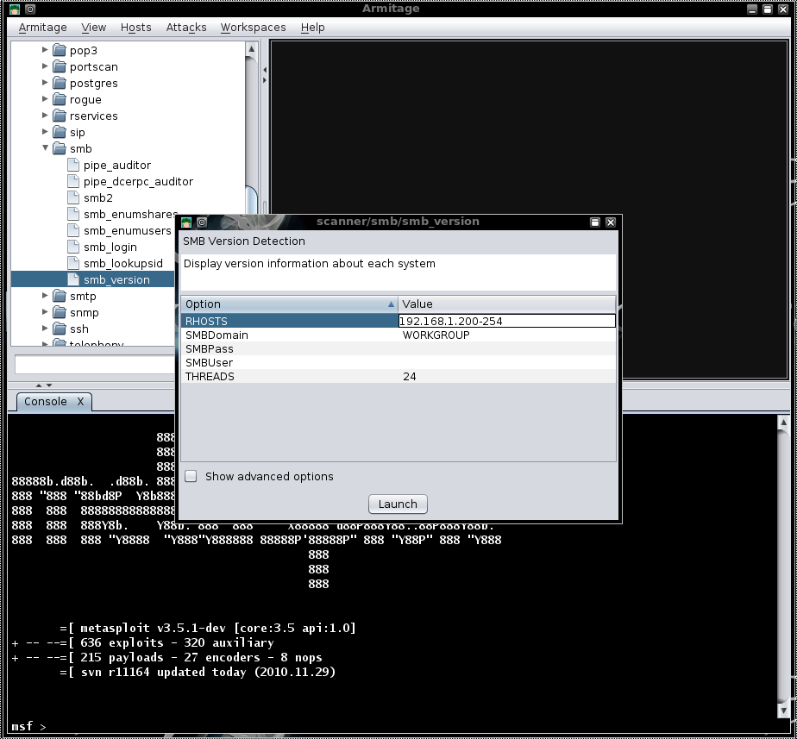Collapse the smb tree node
Viewport: 797px width, 739px height.
[x=45, y=147]
